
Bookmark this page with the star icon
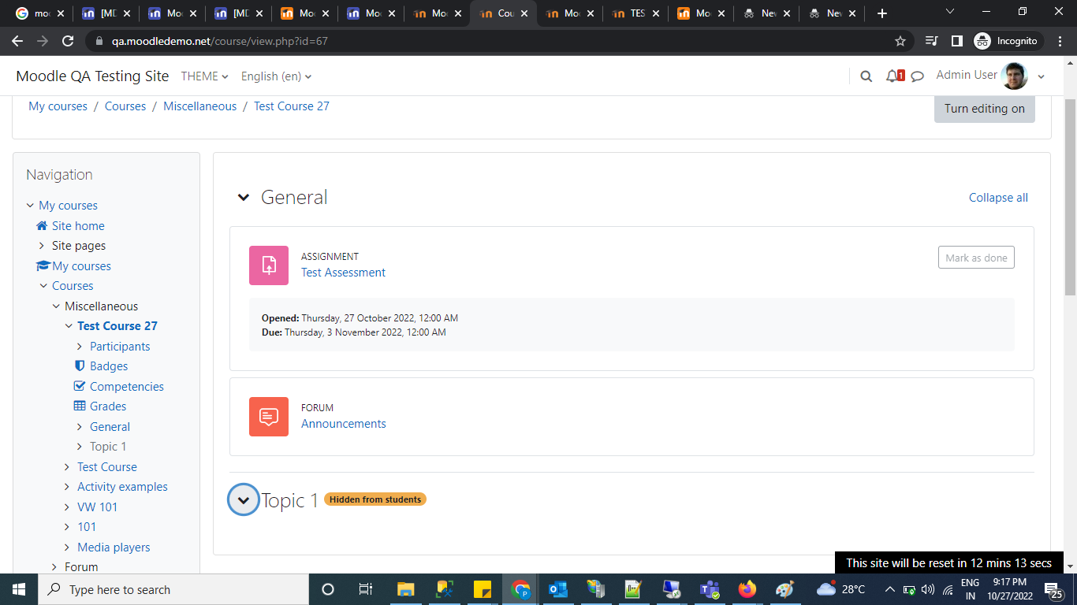[900, 41]
